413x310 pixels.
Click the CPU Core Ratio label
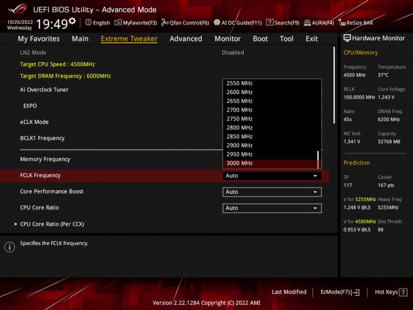40,208
